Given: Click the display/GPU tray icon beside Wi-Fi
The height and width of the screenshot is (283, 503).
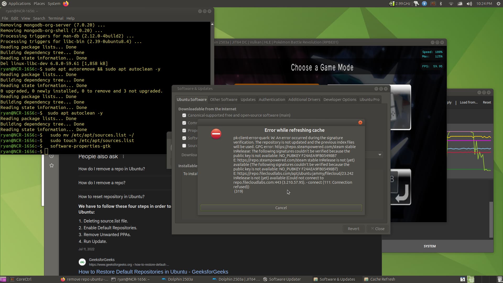Looking at the screenshot, I should 460,4.
